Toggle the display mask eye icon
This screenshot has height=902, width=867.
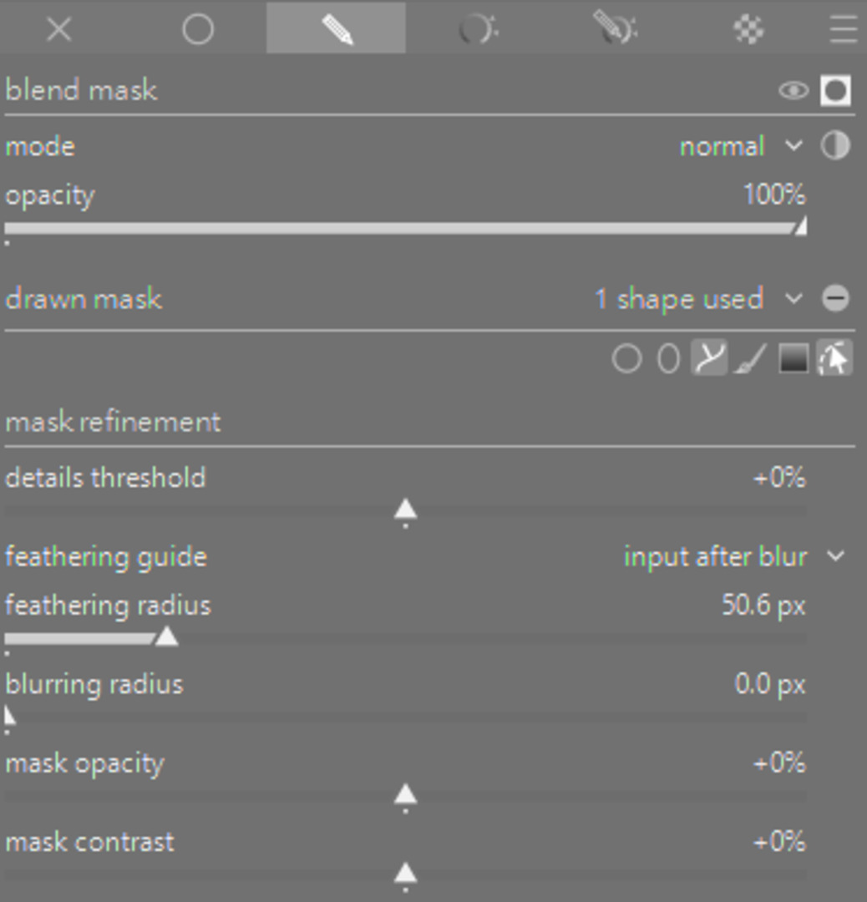click(x=793, y=90)
